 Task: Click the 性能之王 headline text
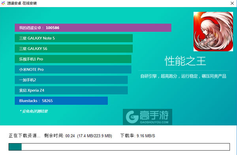pyautogui.click(x=185, y=61)
